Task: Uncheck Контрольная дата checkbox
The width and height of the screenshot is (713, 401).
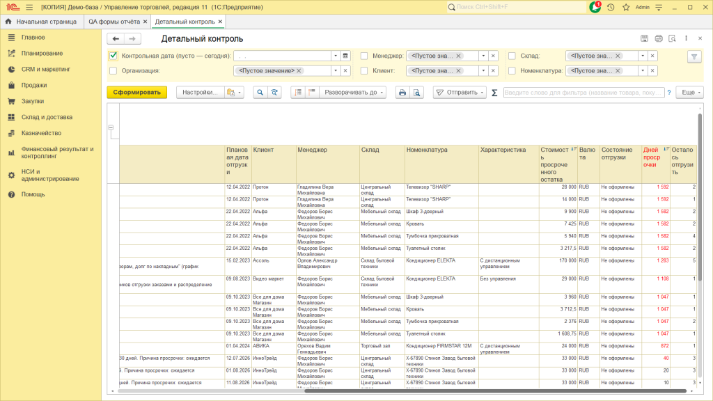Action: 113,56
